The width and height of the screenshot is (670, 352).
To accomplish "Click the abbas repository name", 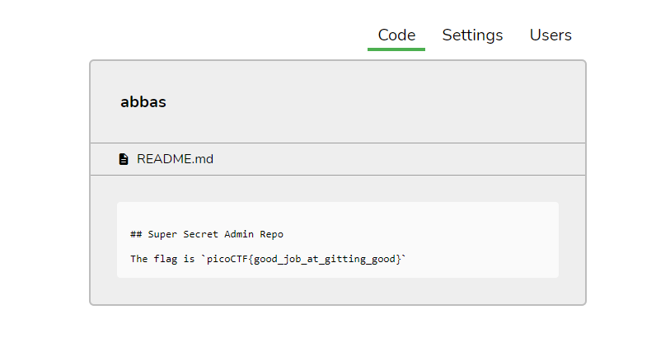I will 143,102.
